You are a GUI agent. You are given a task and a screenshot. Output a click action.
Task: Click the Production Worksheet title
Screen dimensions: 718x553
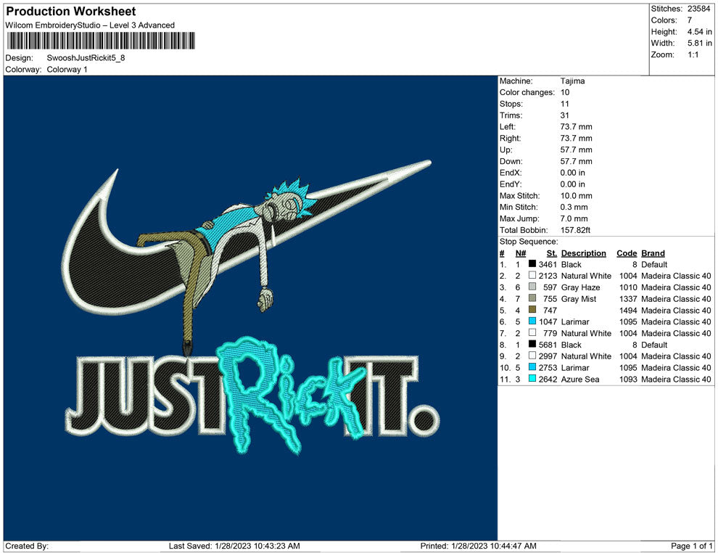pos(70,12)
